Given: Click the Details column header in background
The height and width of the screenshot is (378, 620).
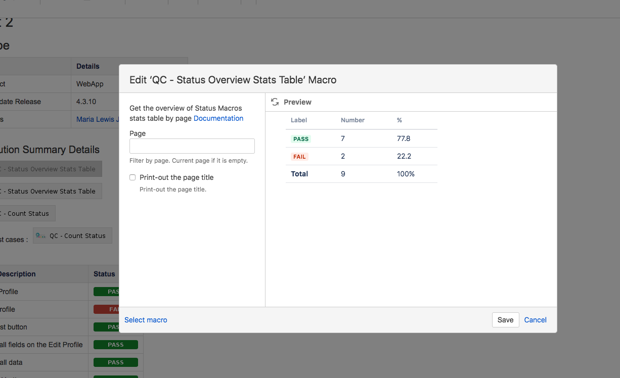Looking at the screenshot, I should pos(88,66).
